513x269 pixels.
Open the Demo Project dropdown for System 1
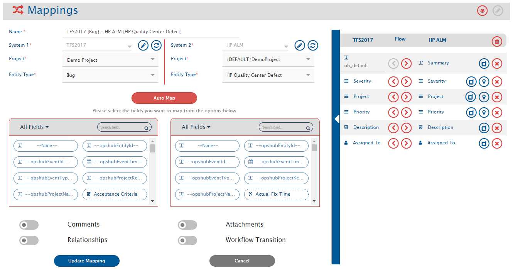tap(110, 60)
